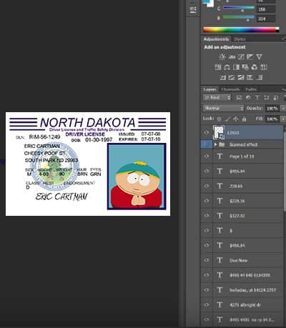Toggle visibility of the Scanned effect group
This screenshot has width=286, height=328.
(207, 144)
